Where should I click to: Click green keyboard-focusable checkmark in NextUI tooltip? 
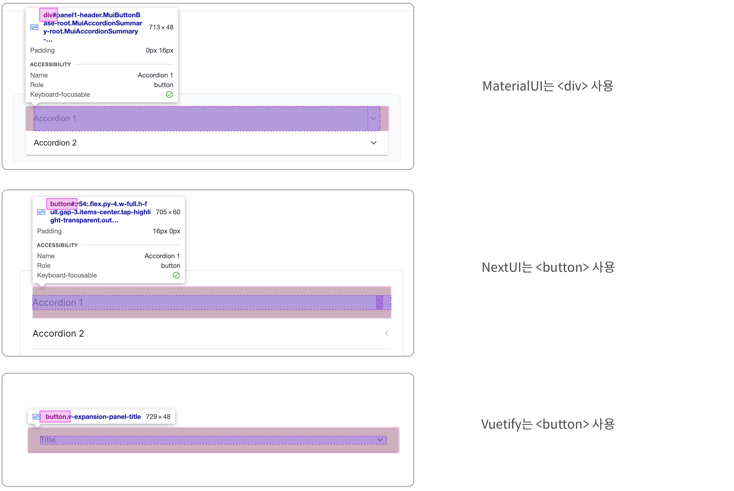176,275
